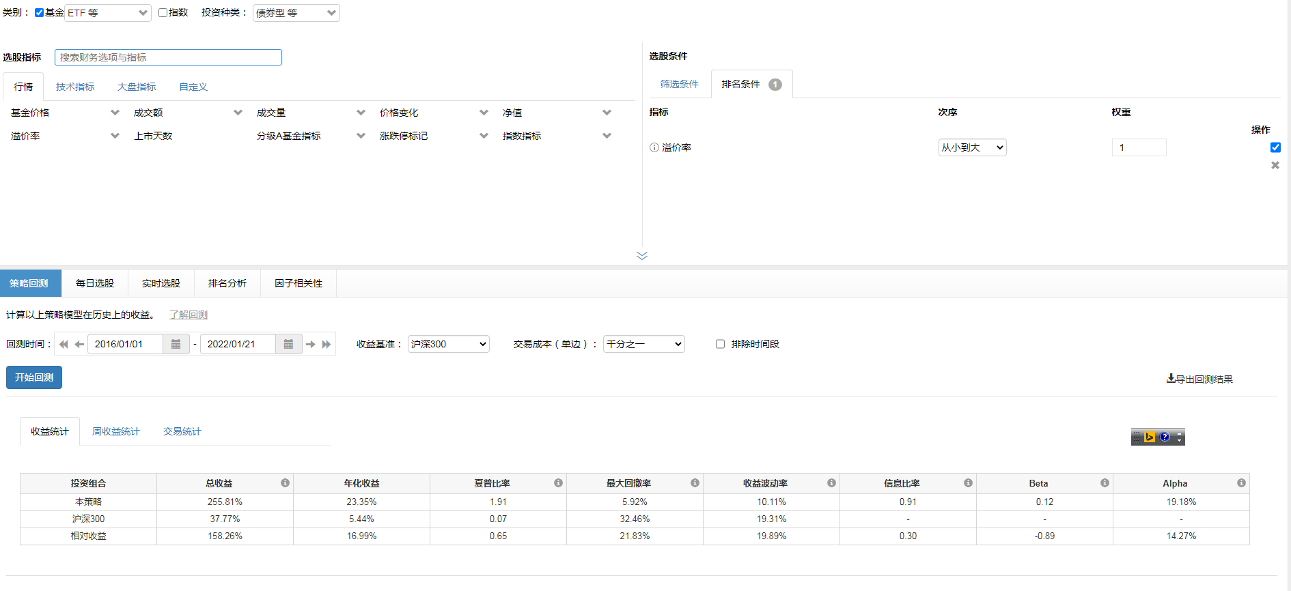Viewport: 1291px width, 591px height.
Task: Open the 从小到大 sort order dropdown
Action: [972, 147]
